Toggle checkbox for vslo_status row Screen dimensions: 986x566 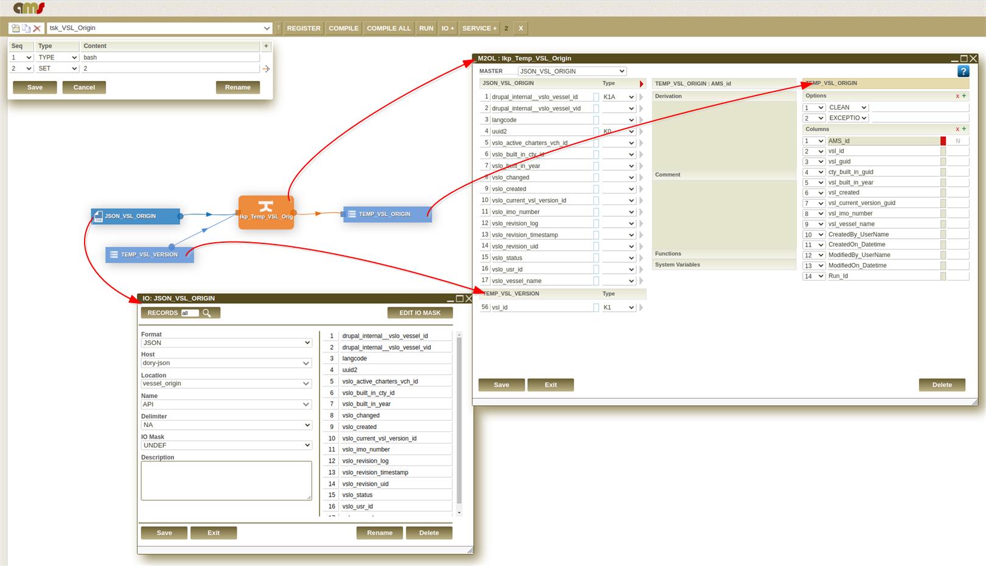coord(596,258)
